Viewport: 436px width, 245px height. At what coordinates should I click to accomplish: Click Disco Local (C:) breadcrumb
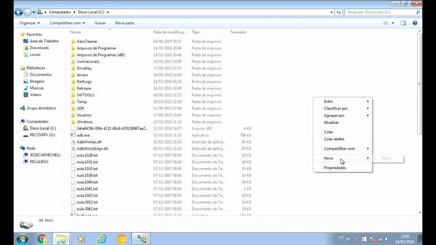[91, 12]
